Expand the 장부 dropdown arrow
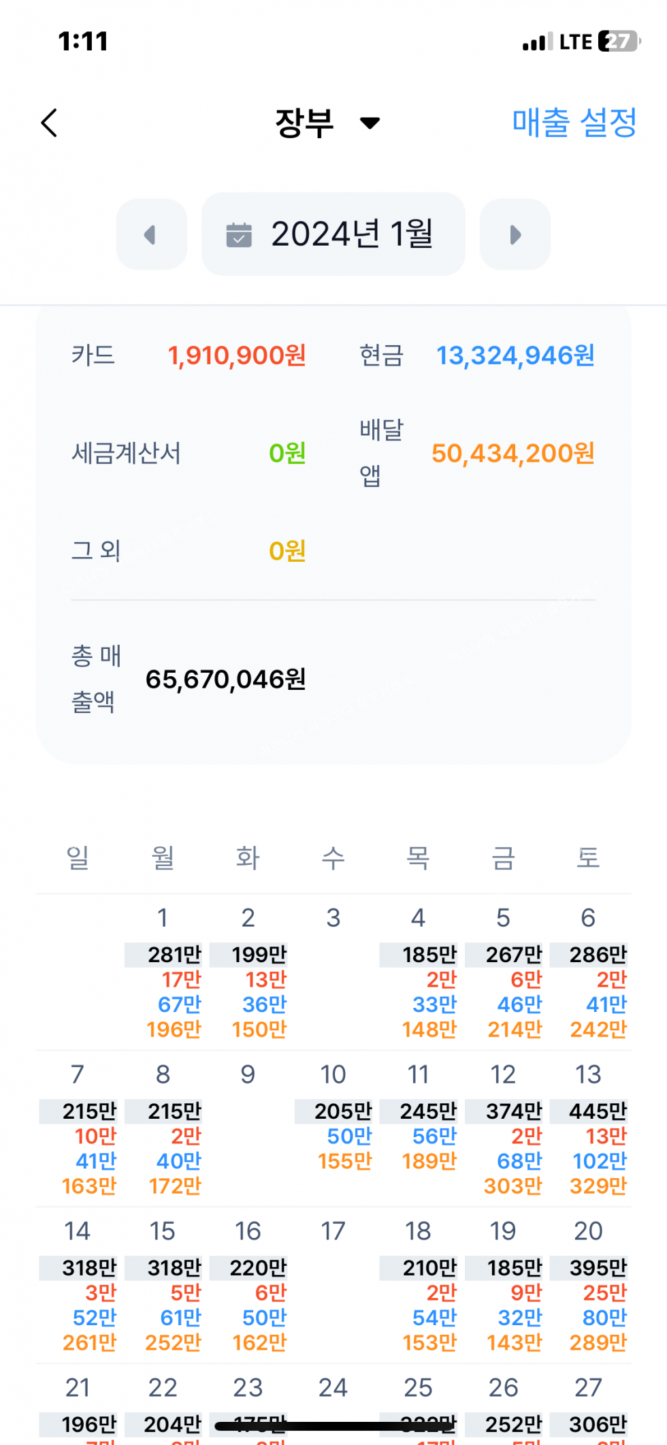The image size is (667, 1445). pyautogui.click(x=370, y=123)
